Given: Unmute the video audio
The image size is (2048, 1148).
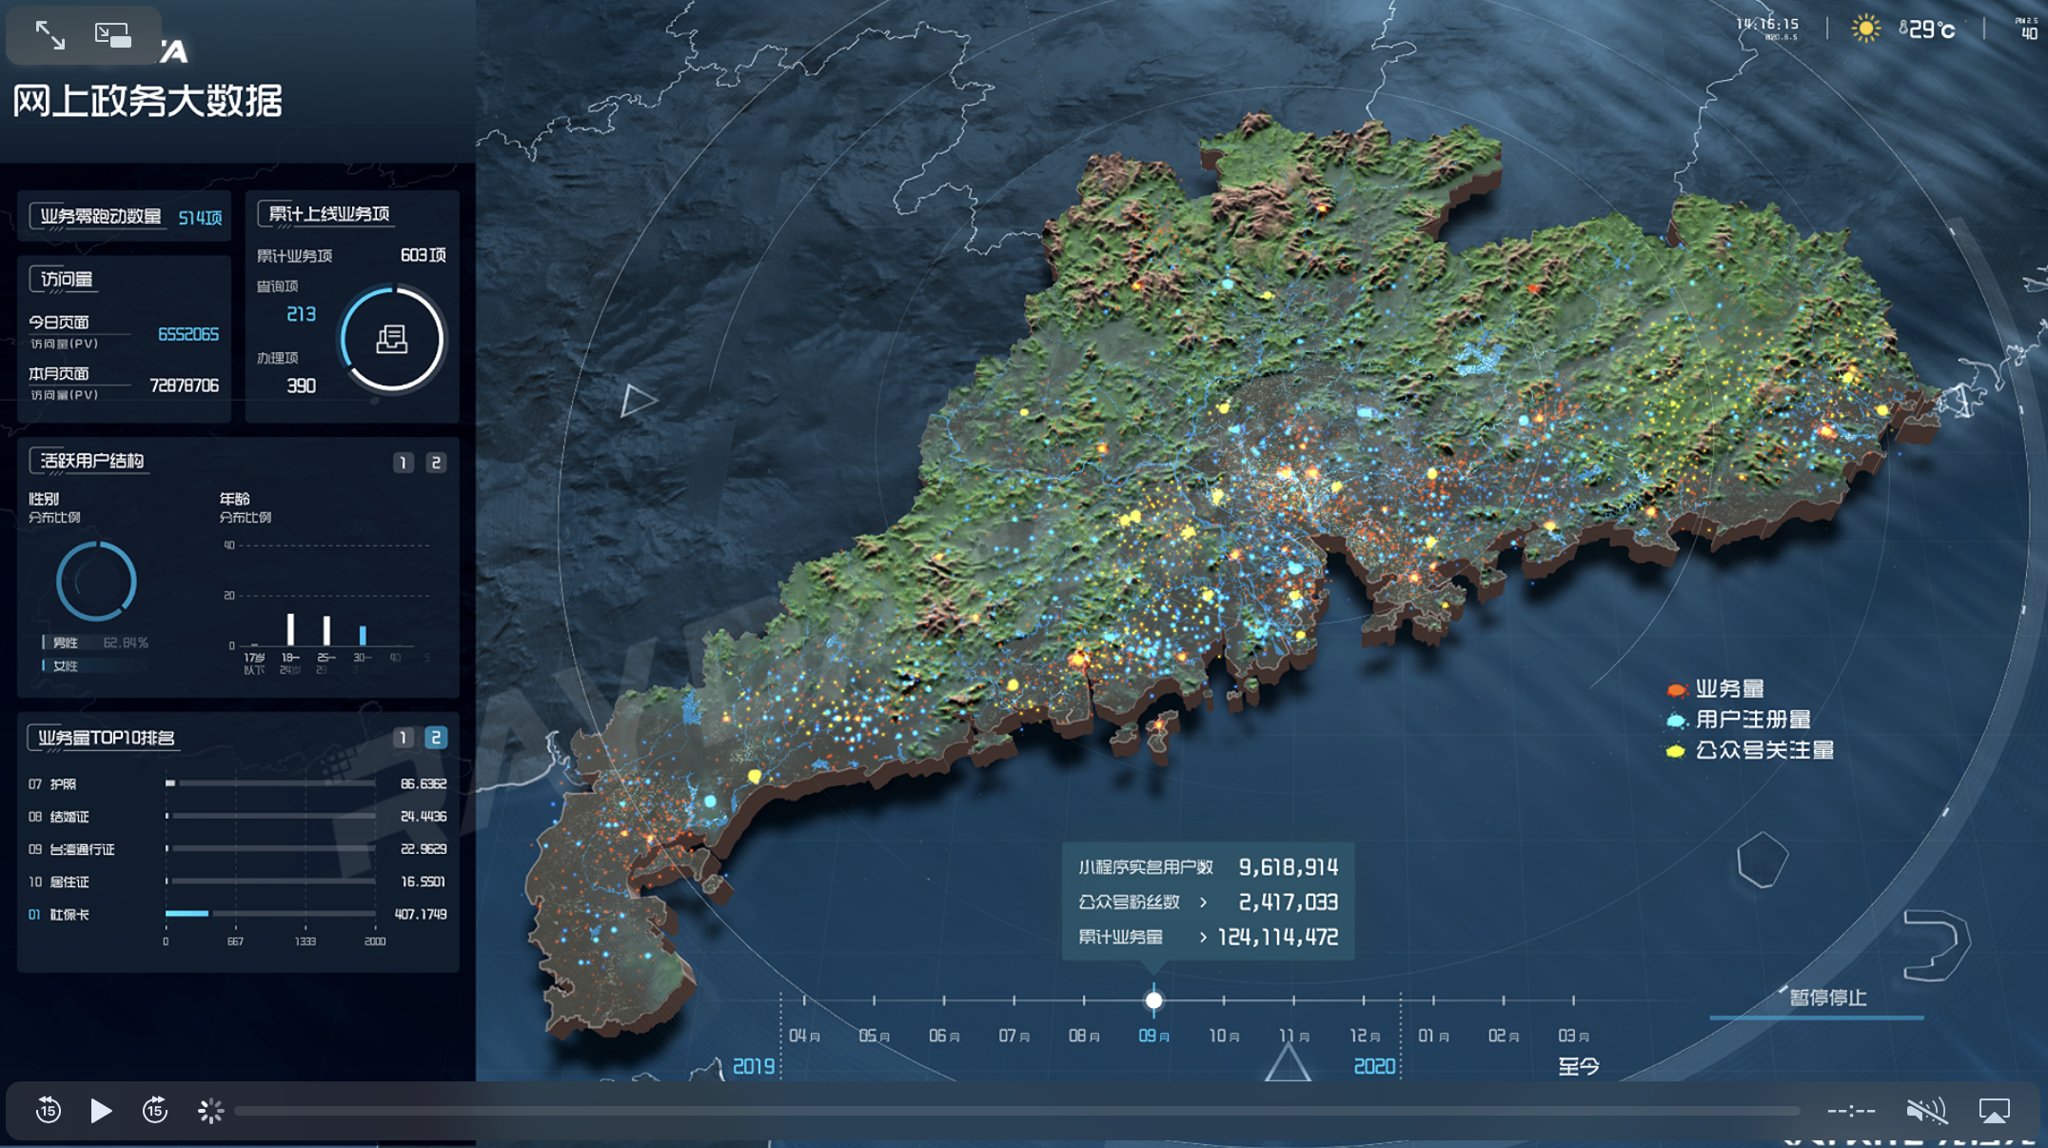Looking at the screenshot, I should pyautogui.click(x=1925, y=1110).
